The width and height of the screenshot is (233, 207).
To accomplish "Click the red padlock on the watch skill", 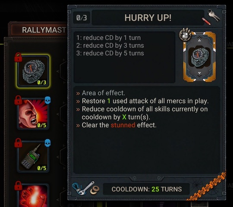I will [18, 57].
